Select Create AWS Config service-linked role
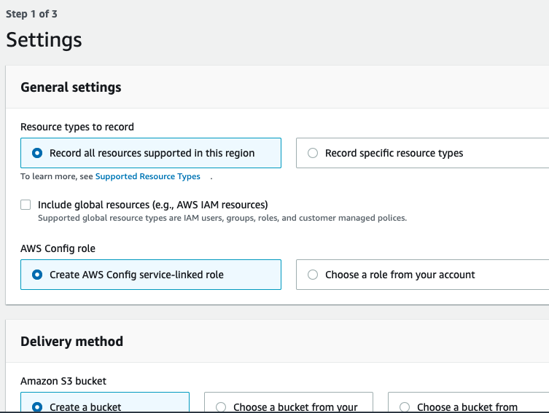The height and width of the screenshot is (413, 549). 38,275
